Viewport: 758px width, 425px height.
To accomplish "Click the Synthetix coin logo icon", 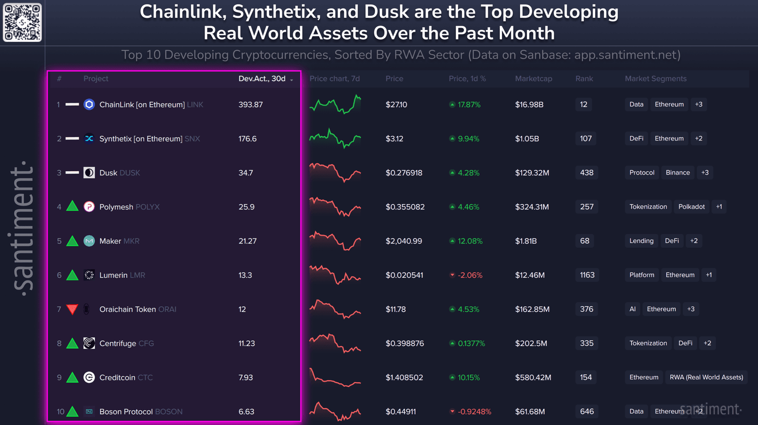I will (89, 139).
